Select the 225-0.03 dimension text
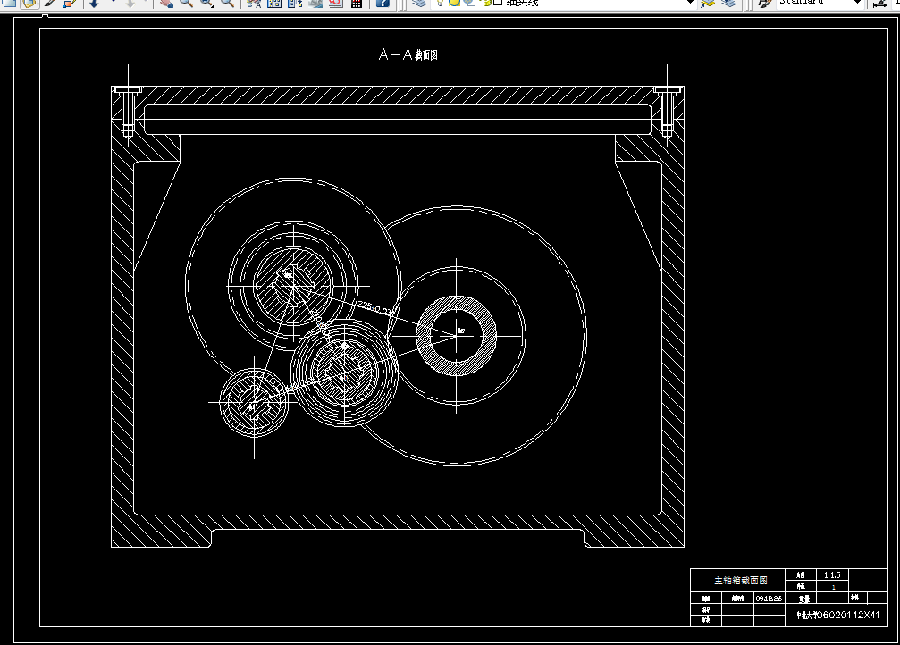900x645 pixels. click(376, 307)
